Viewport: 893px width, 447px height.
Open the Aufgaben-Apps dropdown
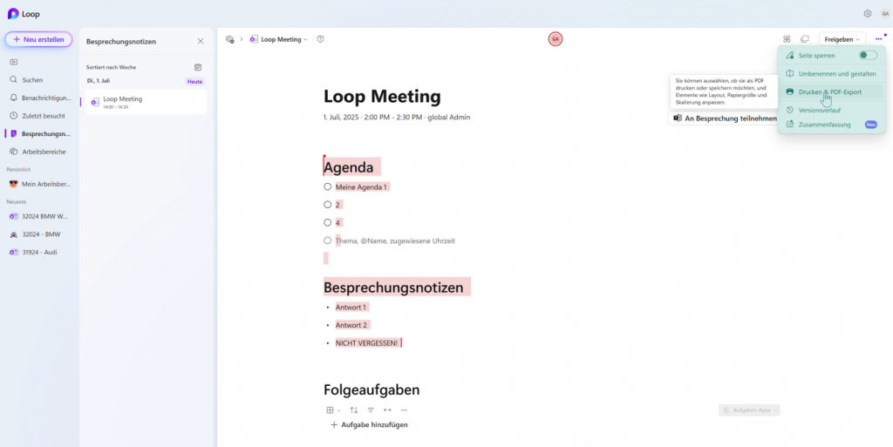tap(749, 410)
